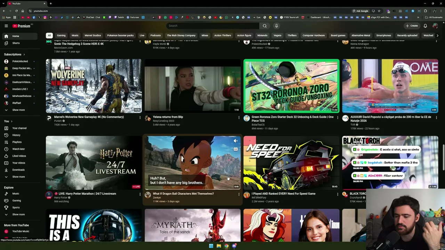Go to the RexyConeDog 3000 channel name
The height and width of the screenshot is (250, 445).
click(163, 121)
